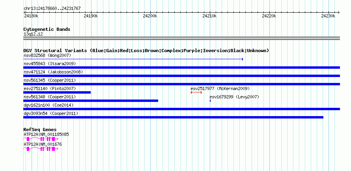The image size is (351, 171).
Task: Click the Cytogenetic Bands track title
Action: [x=47, y=29]
